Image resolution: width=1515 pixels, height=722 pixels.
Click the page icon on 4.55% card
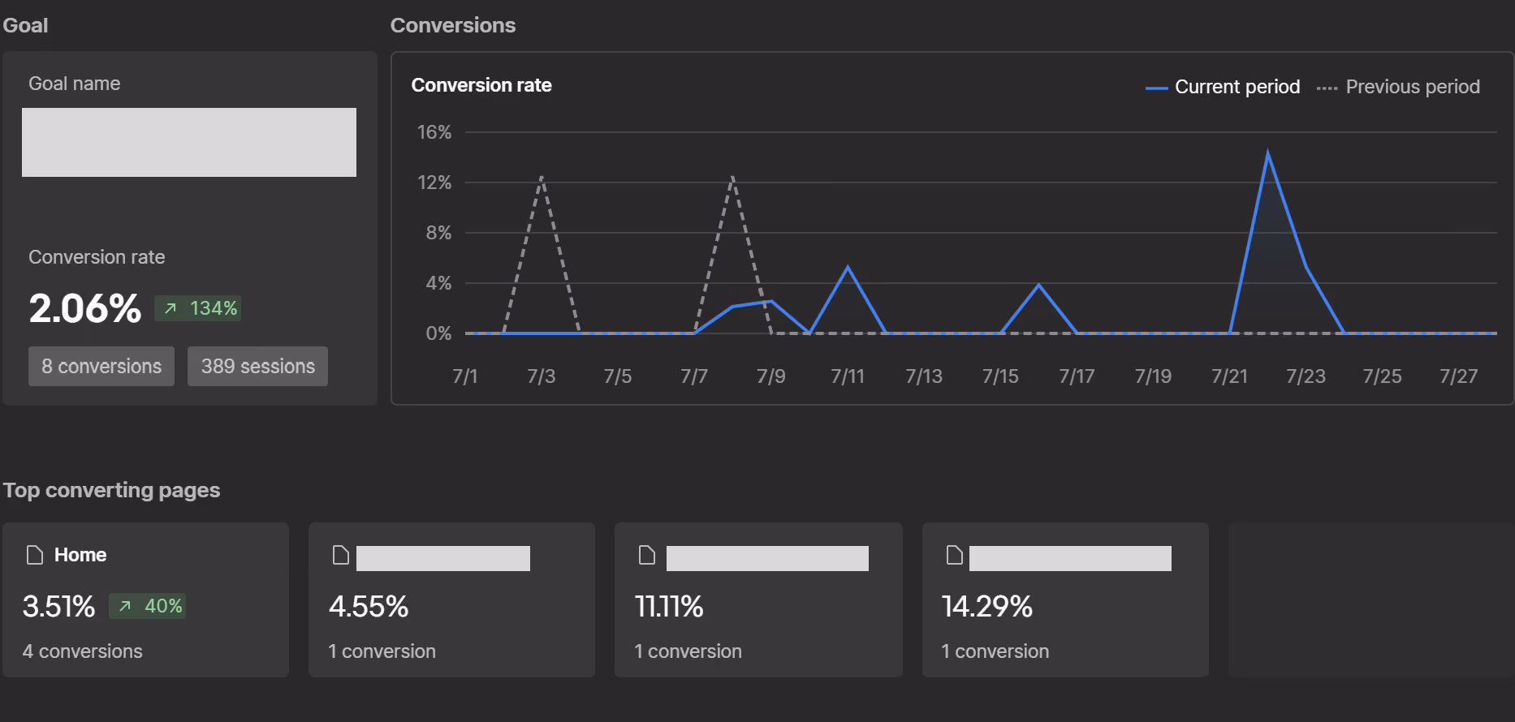click(341, 555)
